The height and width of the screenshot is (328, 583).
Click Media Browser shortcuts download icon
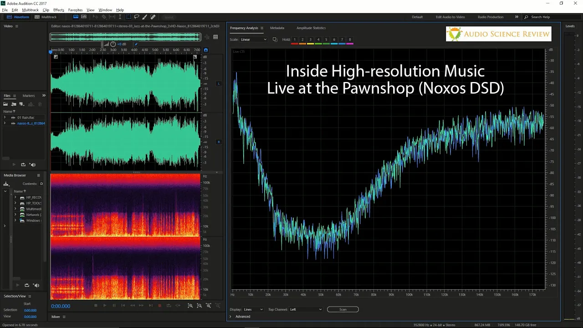(6, 184)
